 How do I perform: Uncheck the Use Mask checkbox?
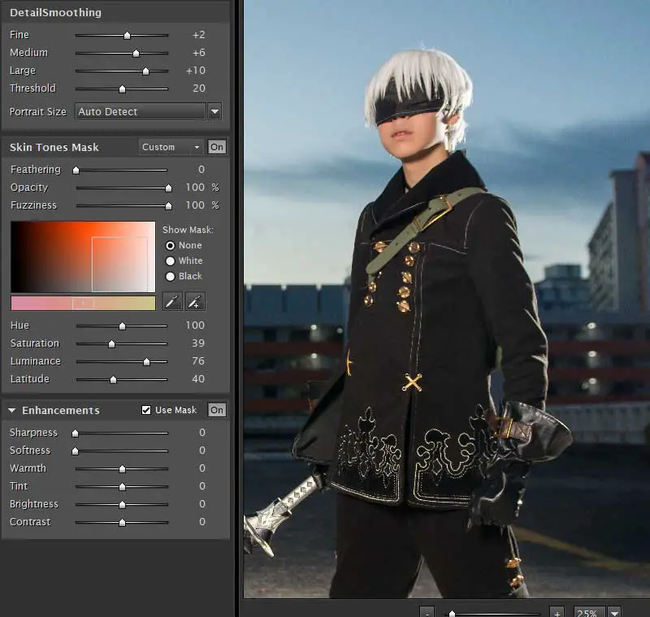pyautogui.click(x=146, y=410)
